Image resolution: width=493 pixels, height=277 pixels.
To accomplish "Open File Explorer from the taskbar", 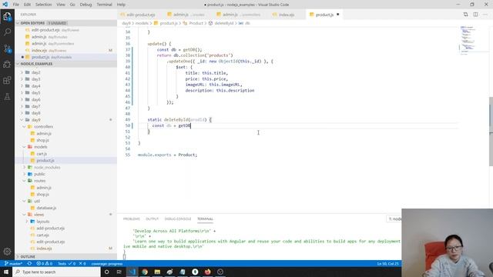I will point(157,272).
